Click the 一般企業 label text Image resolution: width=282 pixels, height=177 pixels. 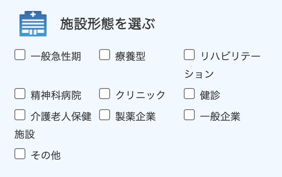pos(220,116)
